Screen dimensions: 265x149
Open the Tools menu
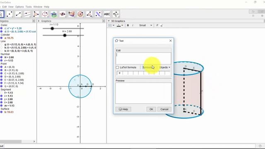(x=29, y=7)
